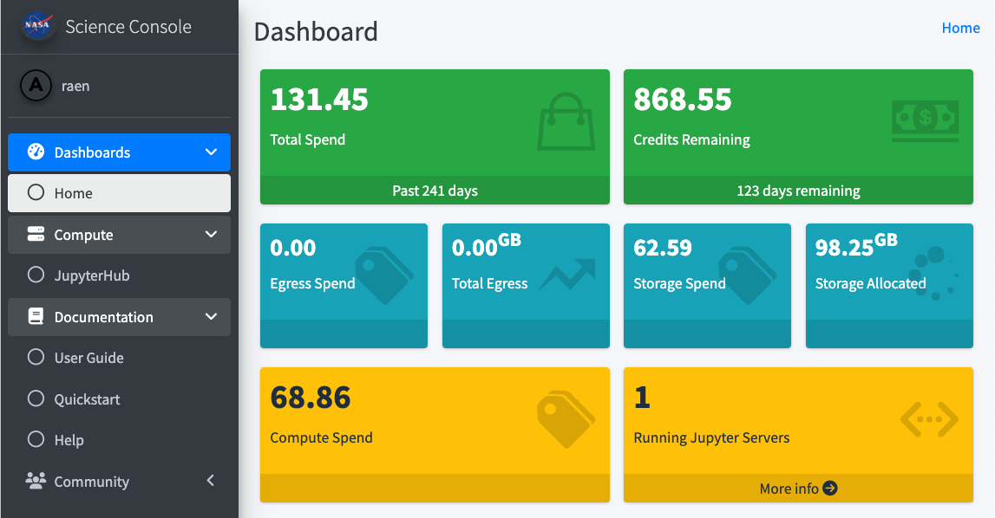Collapse the Documentation section chevron
This screenshot has width=995, height=518.
click(x=211, y=316)
